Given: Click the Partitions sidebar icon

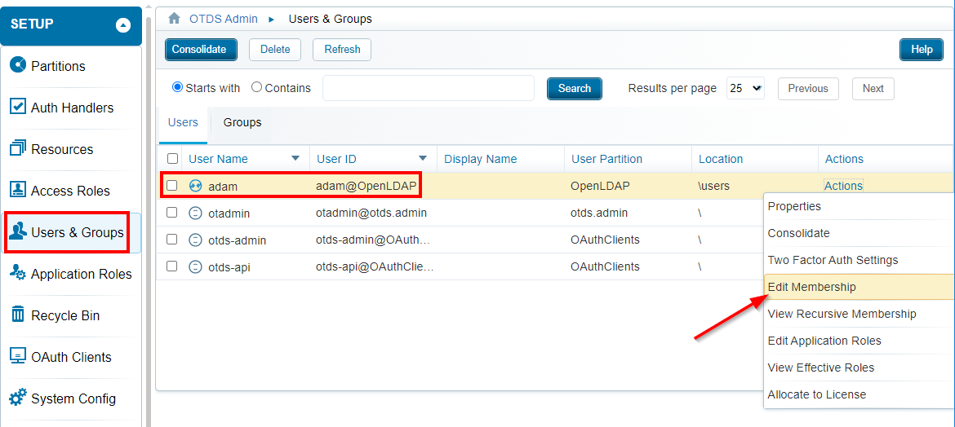Looking at the screenshot, I should point(17,65).
